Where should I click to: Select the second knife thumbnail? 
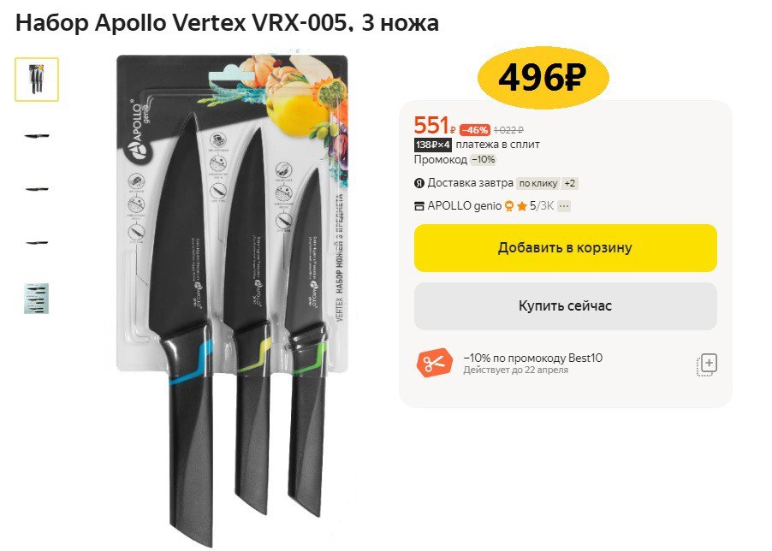(37, 136)
